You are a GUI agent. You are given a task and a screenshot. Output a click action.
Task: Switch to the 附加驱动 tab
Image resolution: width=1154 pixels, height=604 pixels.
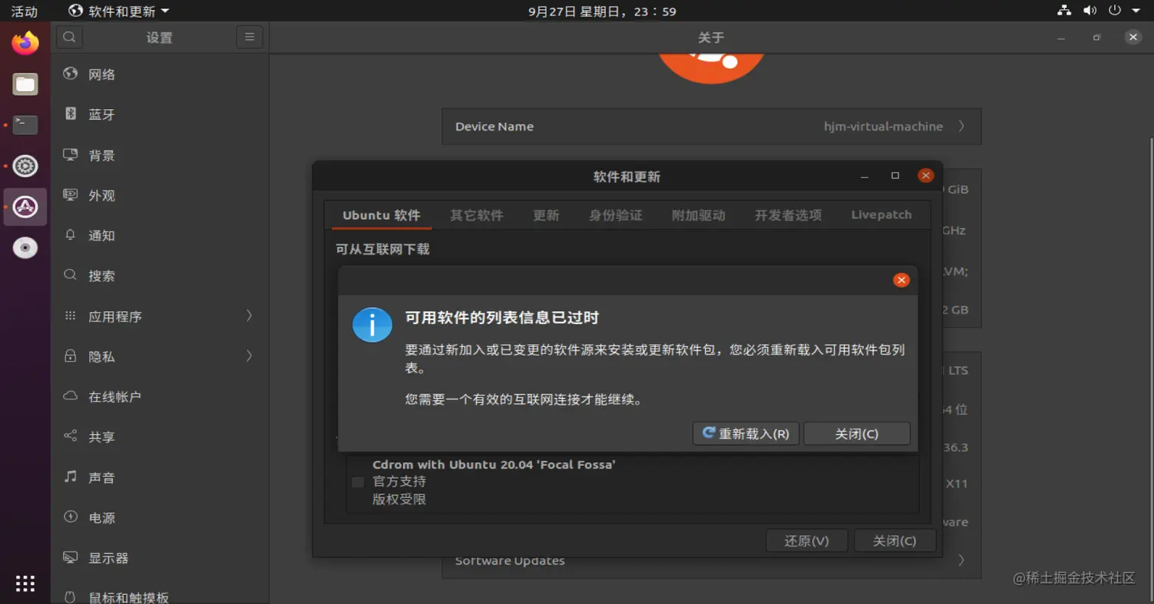[698, 215]
